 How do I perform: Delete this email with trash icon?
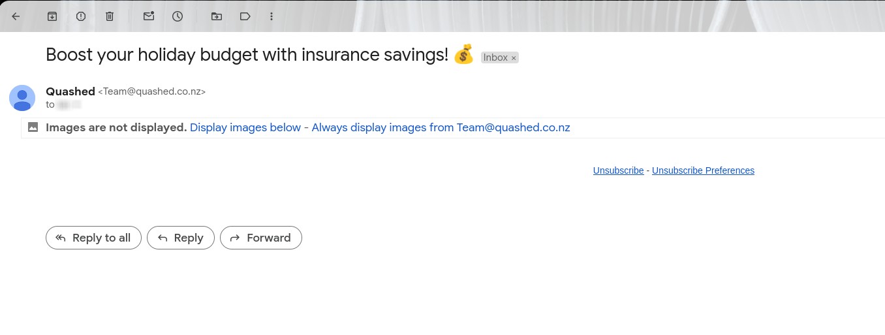pyautogui.click(x=110, y=16)
